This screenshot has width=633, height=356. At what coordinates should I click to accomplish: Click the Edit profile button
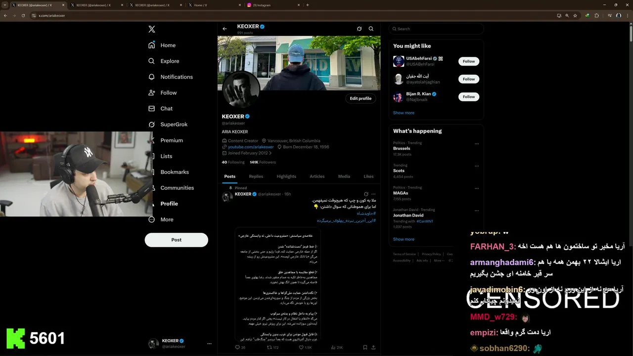tap(361, 98)
